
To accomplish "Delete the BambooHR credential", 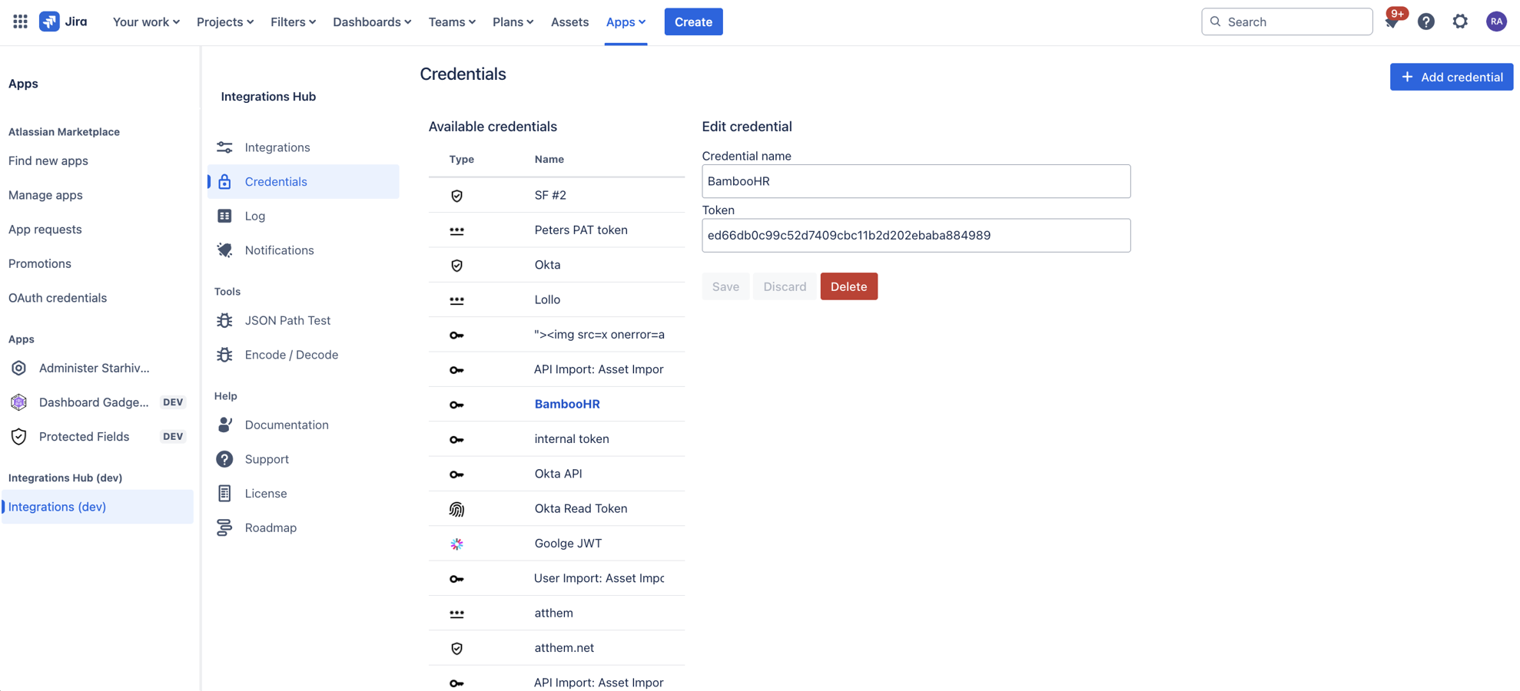I will click(x=848, y=286).
